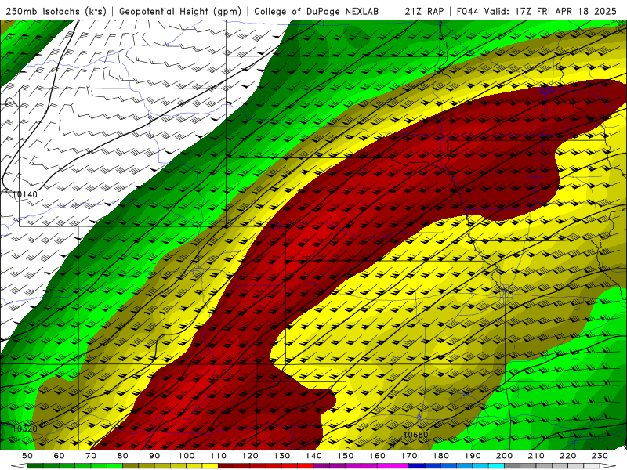
Task: Click the '21Z RAP' model run label
Action: pos(424,12)
